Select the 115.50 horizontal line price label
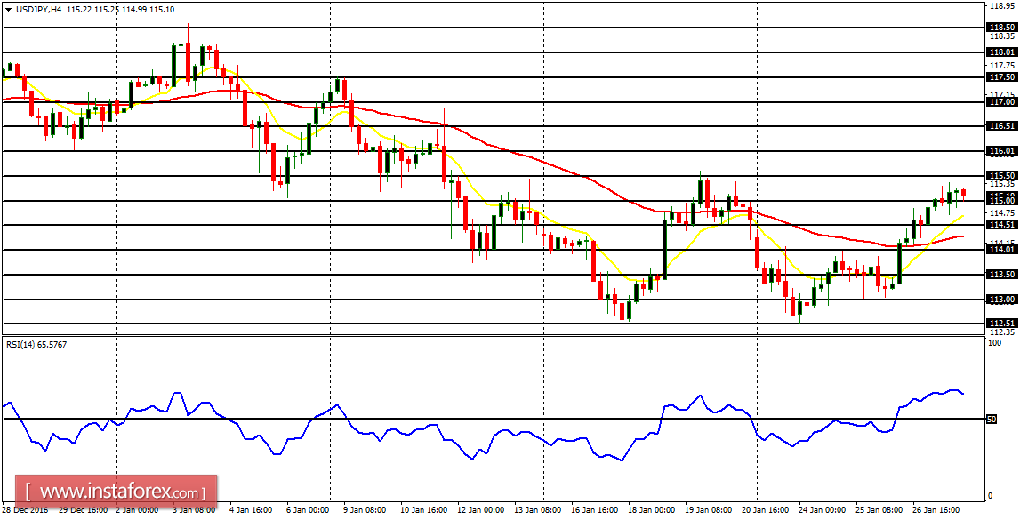Image resolution: width=1020 pixels, height=520 pixels. click(1002, 175)
